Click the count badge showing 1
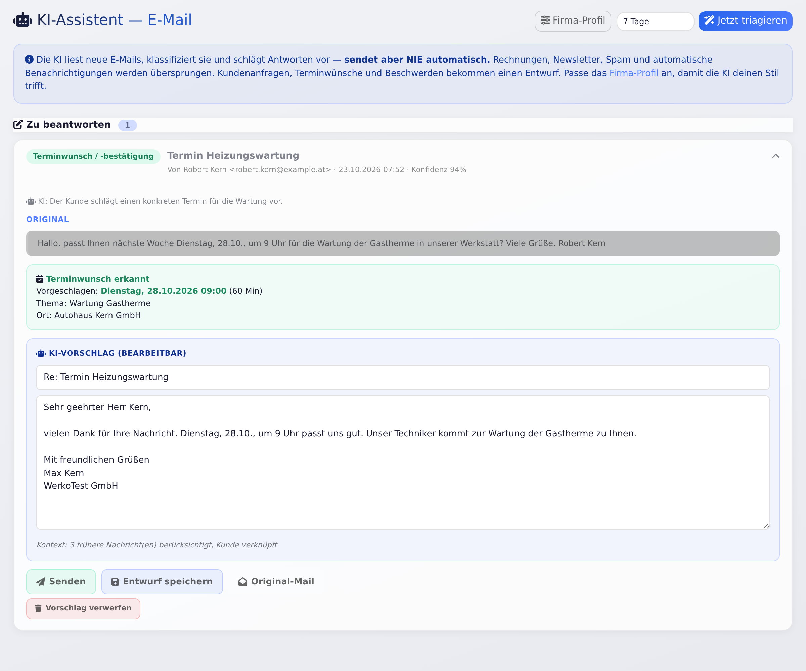The width and height of the screenshot is (806, 671). pos(127,125)
